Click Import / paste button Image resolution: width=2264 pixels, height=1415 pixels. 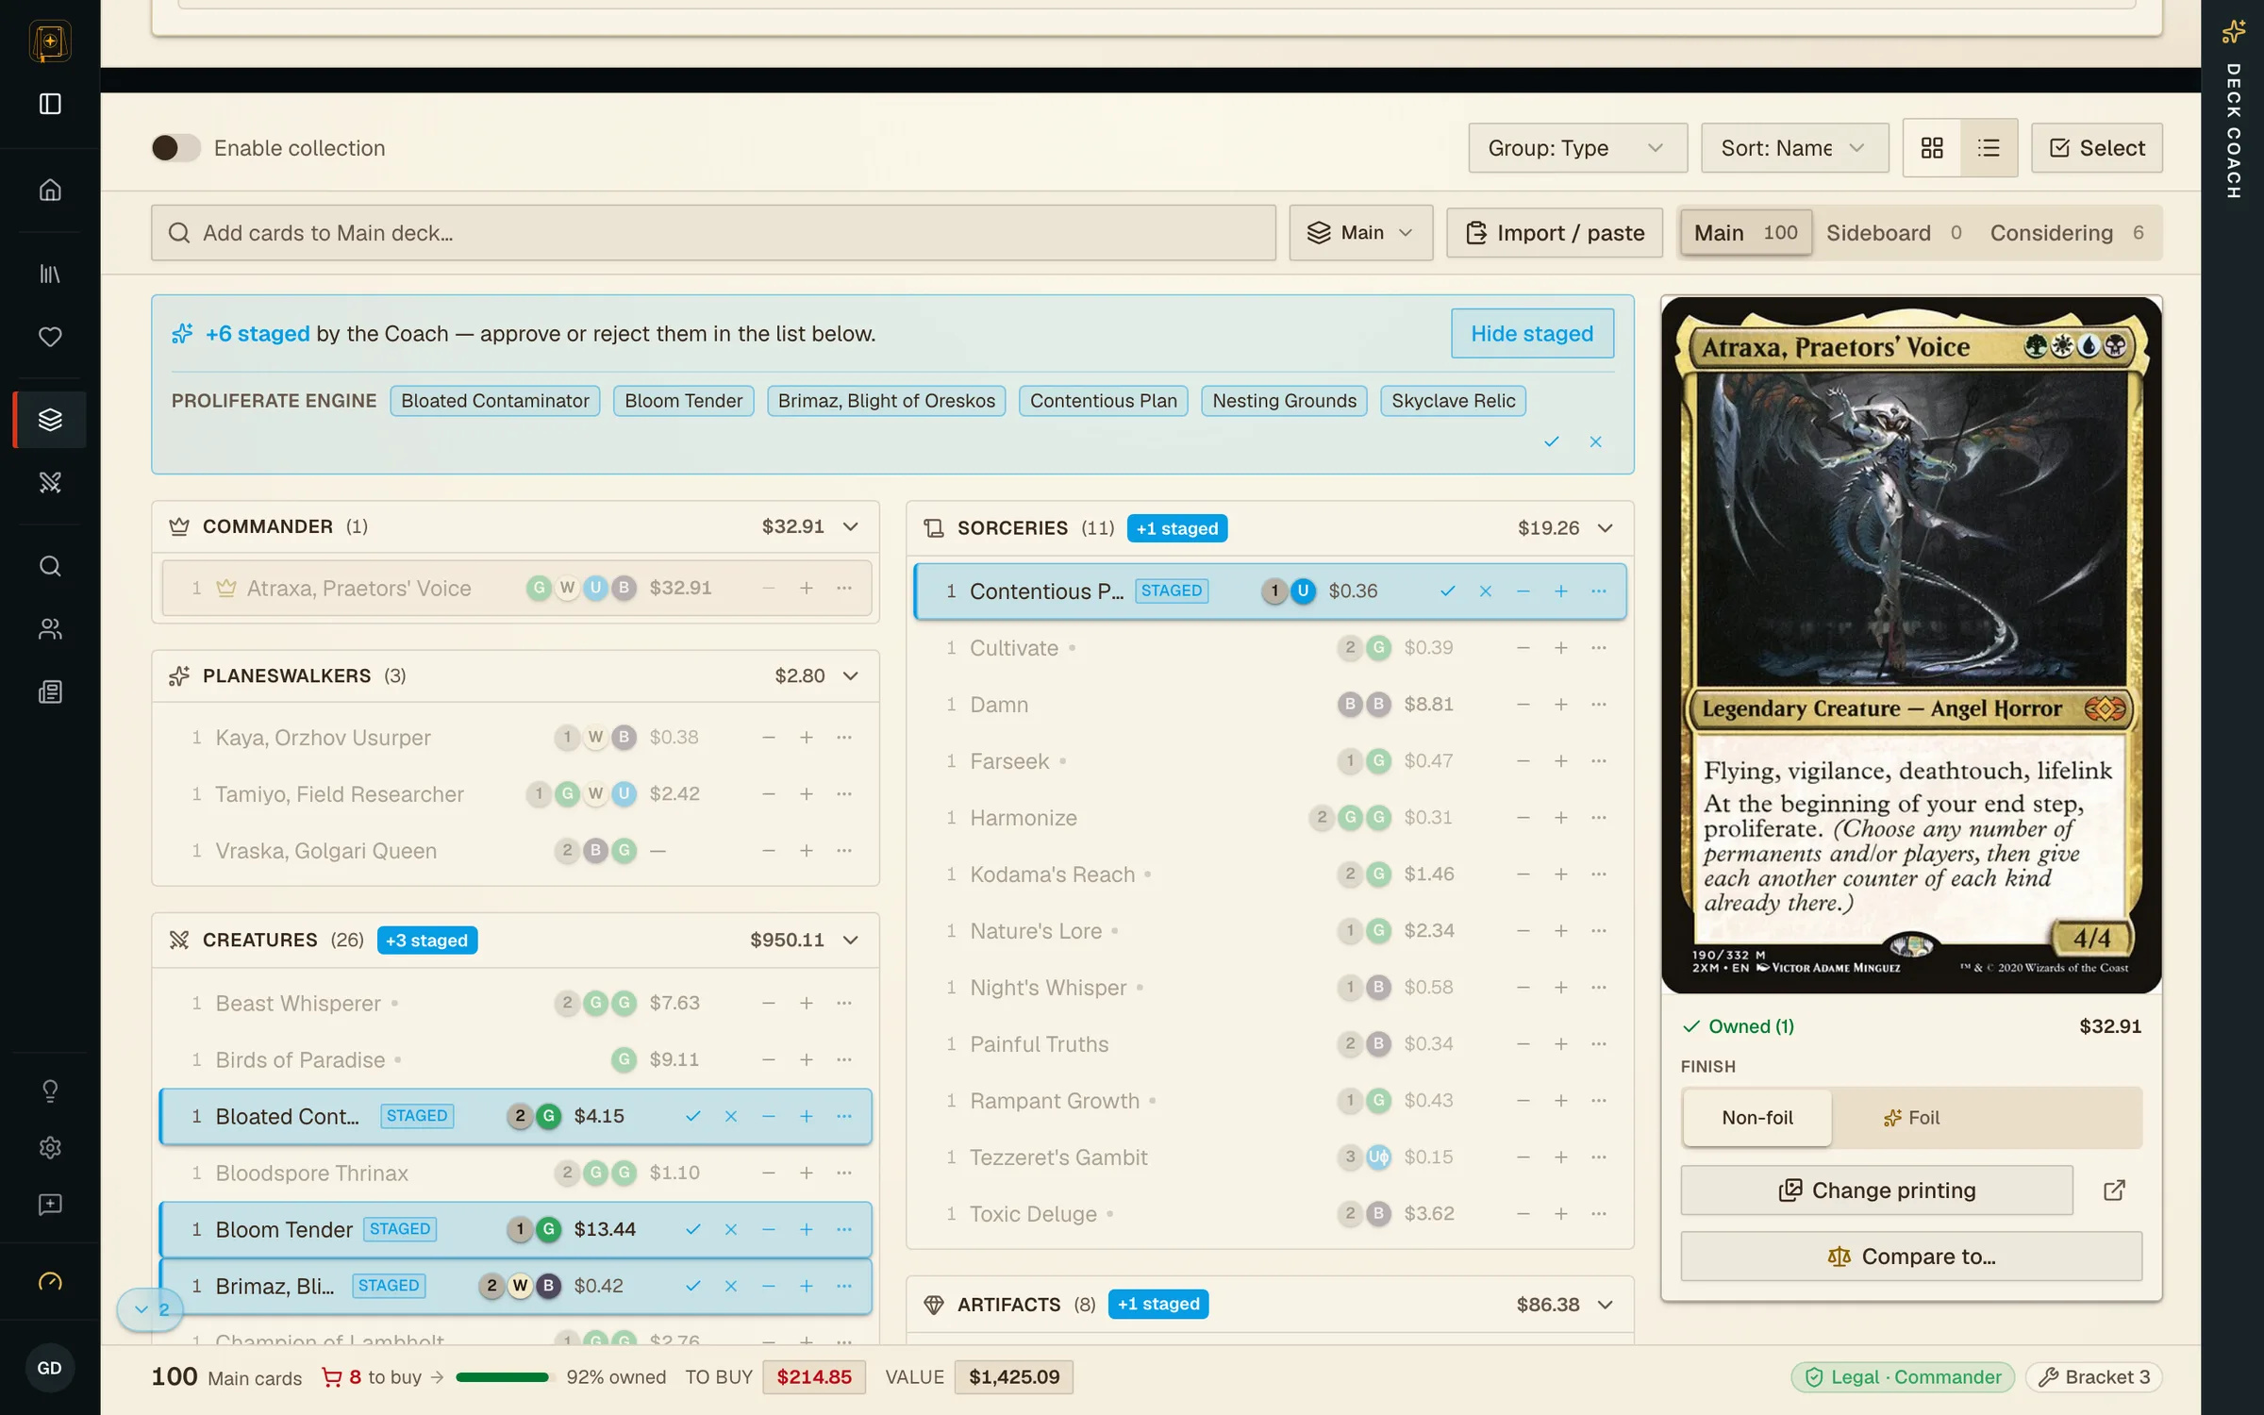(x=1555, y=233)
